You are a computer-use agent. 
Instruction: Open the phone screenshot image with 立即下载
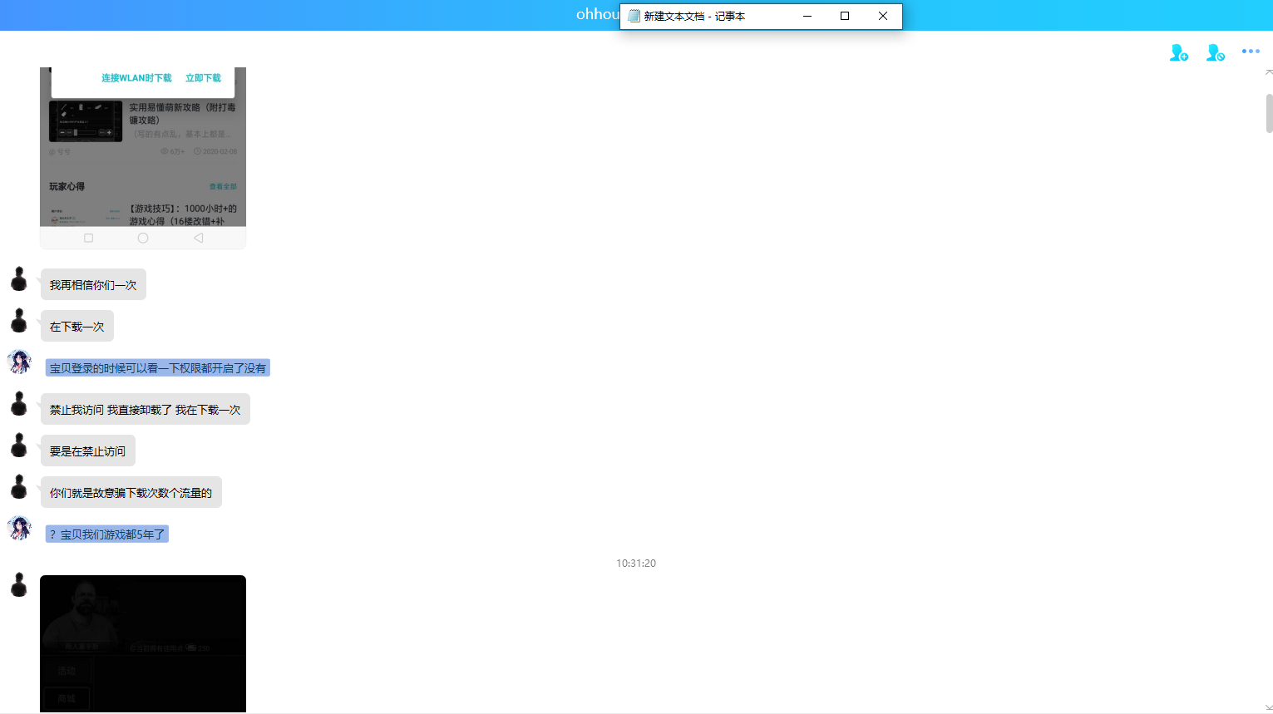click(x=143, y=157)
